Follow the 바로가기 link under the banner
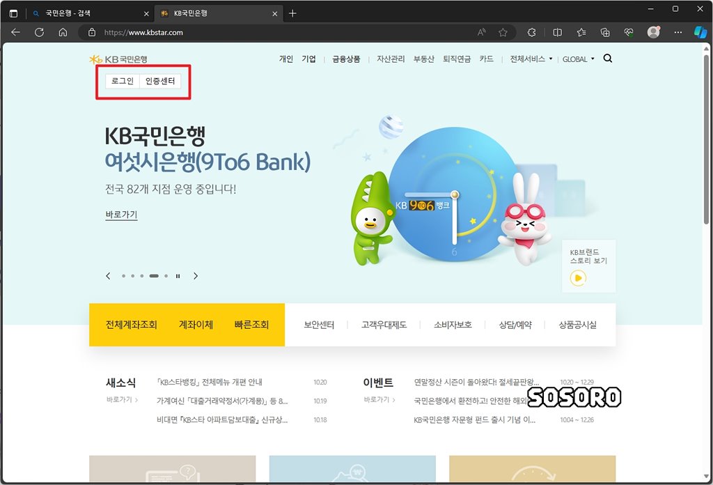The height and width of the screenshot is (485, 713). coord(121,215)
